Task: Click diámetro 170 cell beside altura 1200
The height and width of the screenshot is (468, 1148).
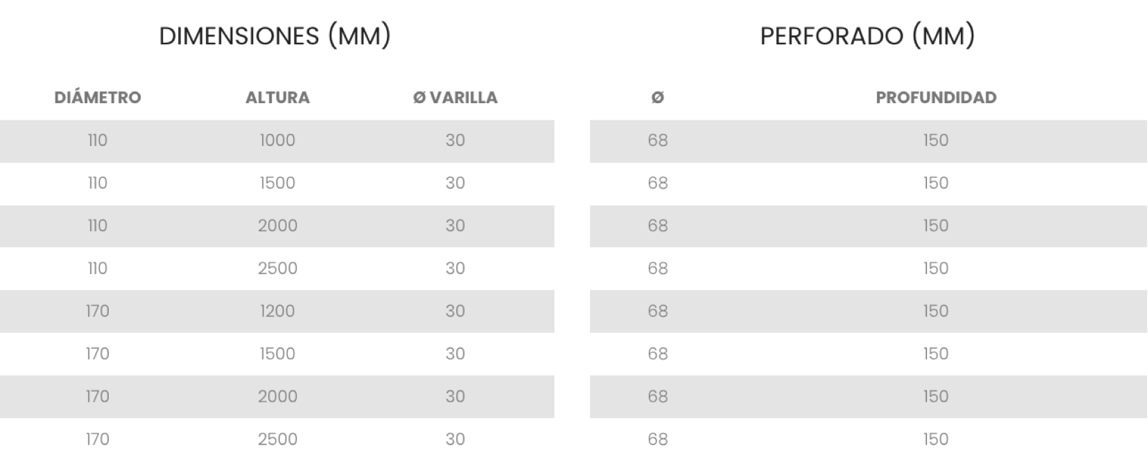Action: click(x=98, y=312)
